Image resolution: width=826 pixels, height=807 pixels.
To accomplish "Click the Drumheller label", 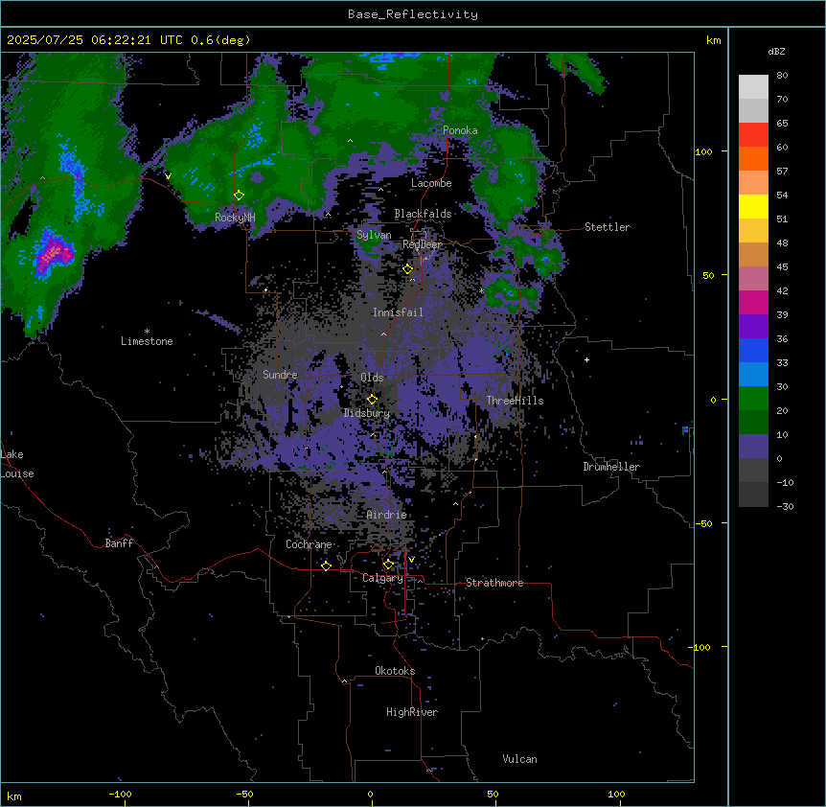I will click(x=611, y=467).
